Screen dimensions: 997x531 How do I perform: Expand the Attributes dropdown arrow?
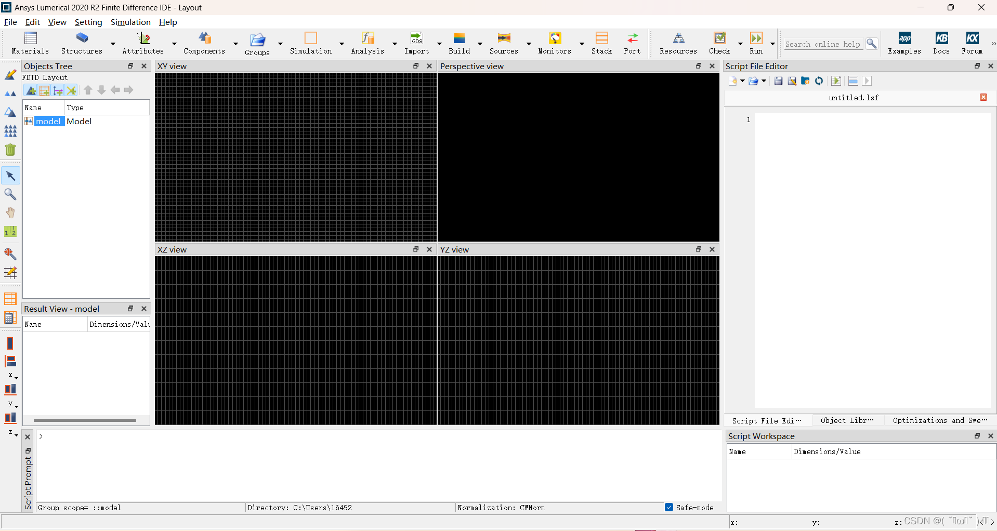[x=174, y=44]
